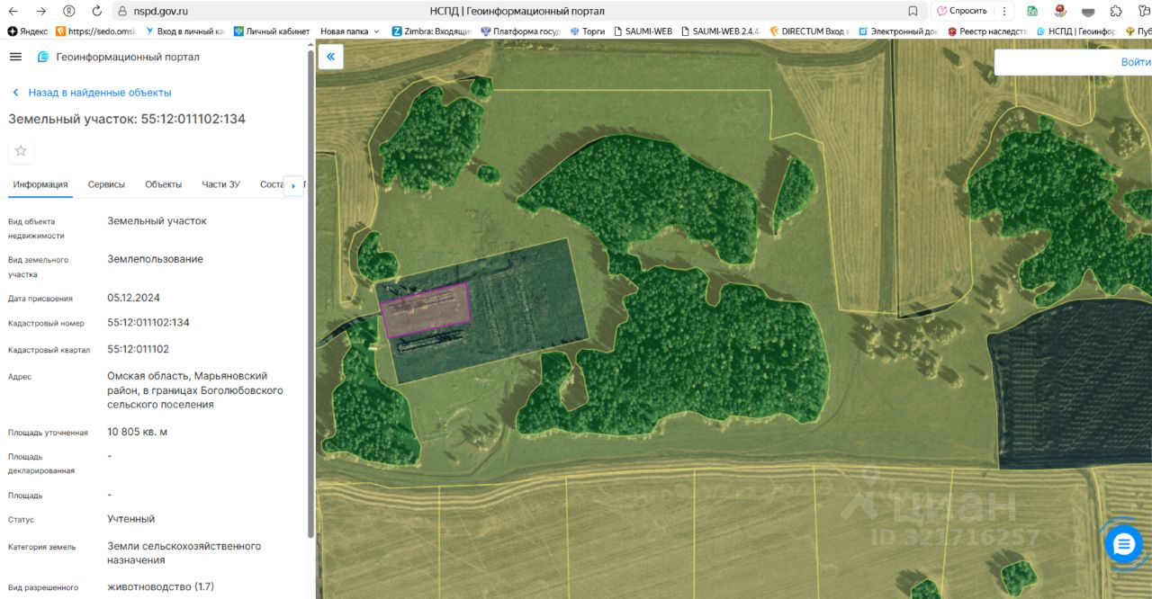Image resolution: width=1152 pixels, height=599 pixels.
Task: Open the Yandex home button in toolbar
Action: coord(69,11)
